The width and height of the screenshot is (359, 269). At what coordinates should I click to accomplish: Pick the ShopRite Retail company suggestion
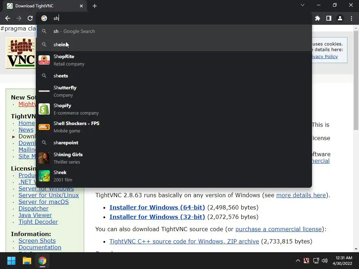[x=174, y=60]
